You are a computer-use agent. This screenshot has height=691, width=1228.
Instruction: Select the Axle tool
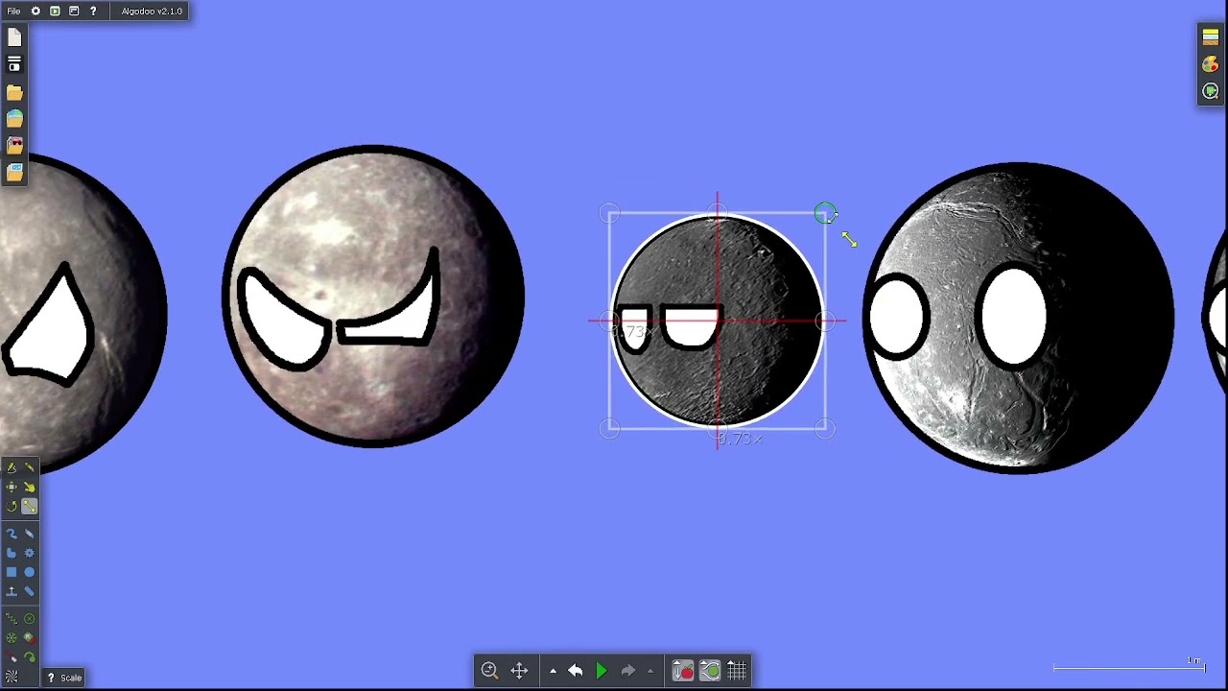pos(12,638)
